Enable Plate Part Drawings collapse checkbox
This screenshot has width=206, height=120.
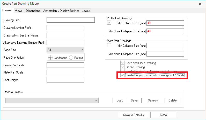pos(109,45)
